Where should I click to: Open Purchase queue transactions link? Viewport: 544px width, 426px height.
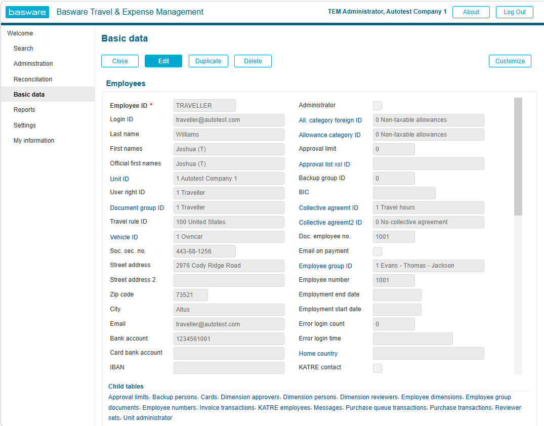click(x=386, y=408)
